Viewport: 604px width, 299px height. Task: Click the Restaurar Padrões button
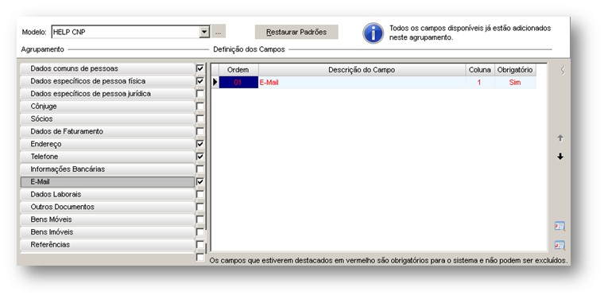point(296,32)
